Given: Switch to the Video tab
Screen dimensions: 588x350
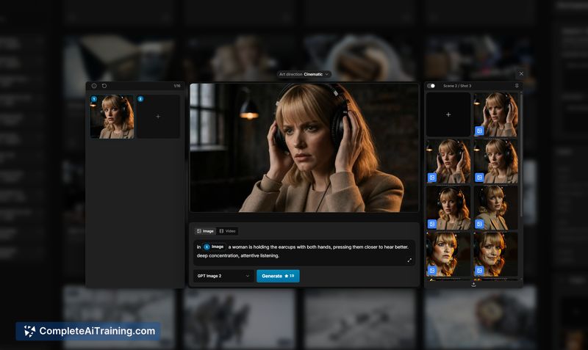Looking at the screenshot, I should (228, 231).
